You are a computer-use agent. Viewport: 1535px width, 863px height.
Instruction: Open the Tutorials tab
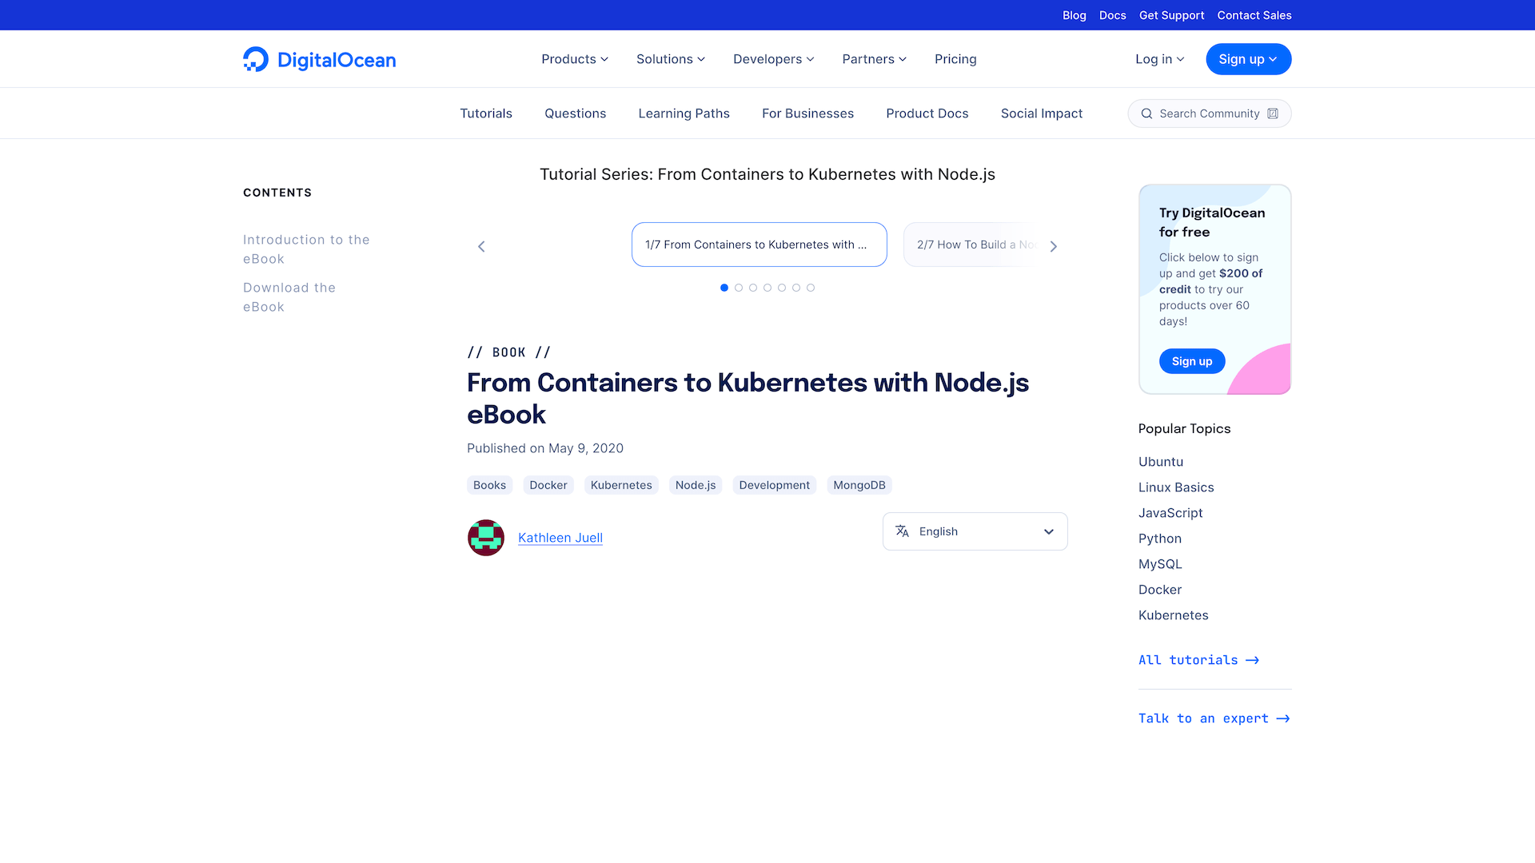pos(486,113)
